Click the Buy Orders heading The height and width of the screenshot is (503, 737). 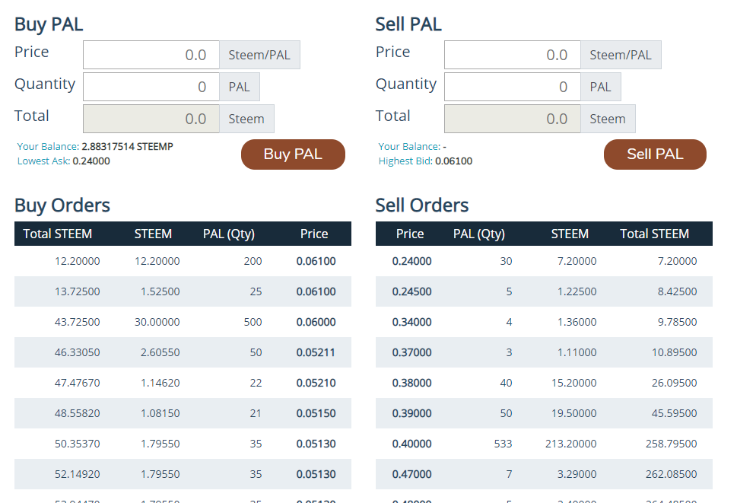(62, 205)
